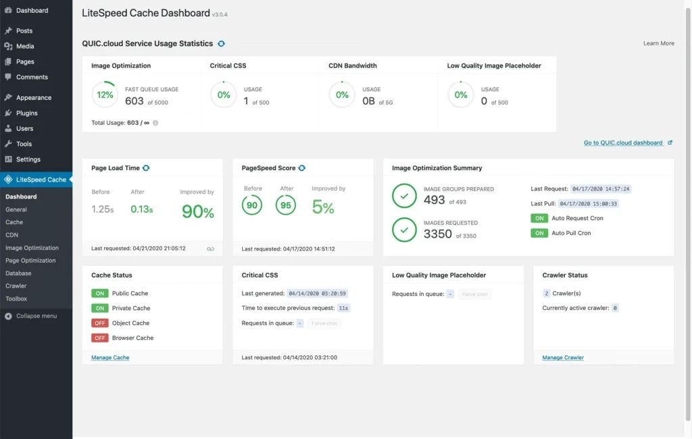The height and width of the screenshot is (439, 692).
Task: Click Low Quality Image Placeholder 0% gauge
Action: click(461, 95)
